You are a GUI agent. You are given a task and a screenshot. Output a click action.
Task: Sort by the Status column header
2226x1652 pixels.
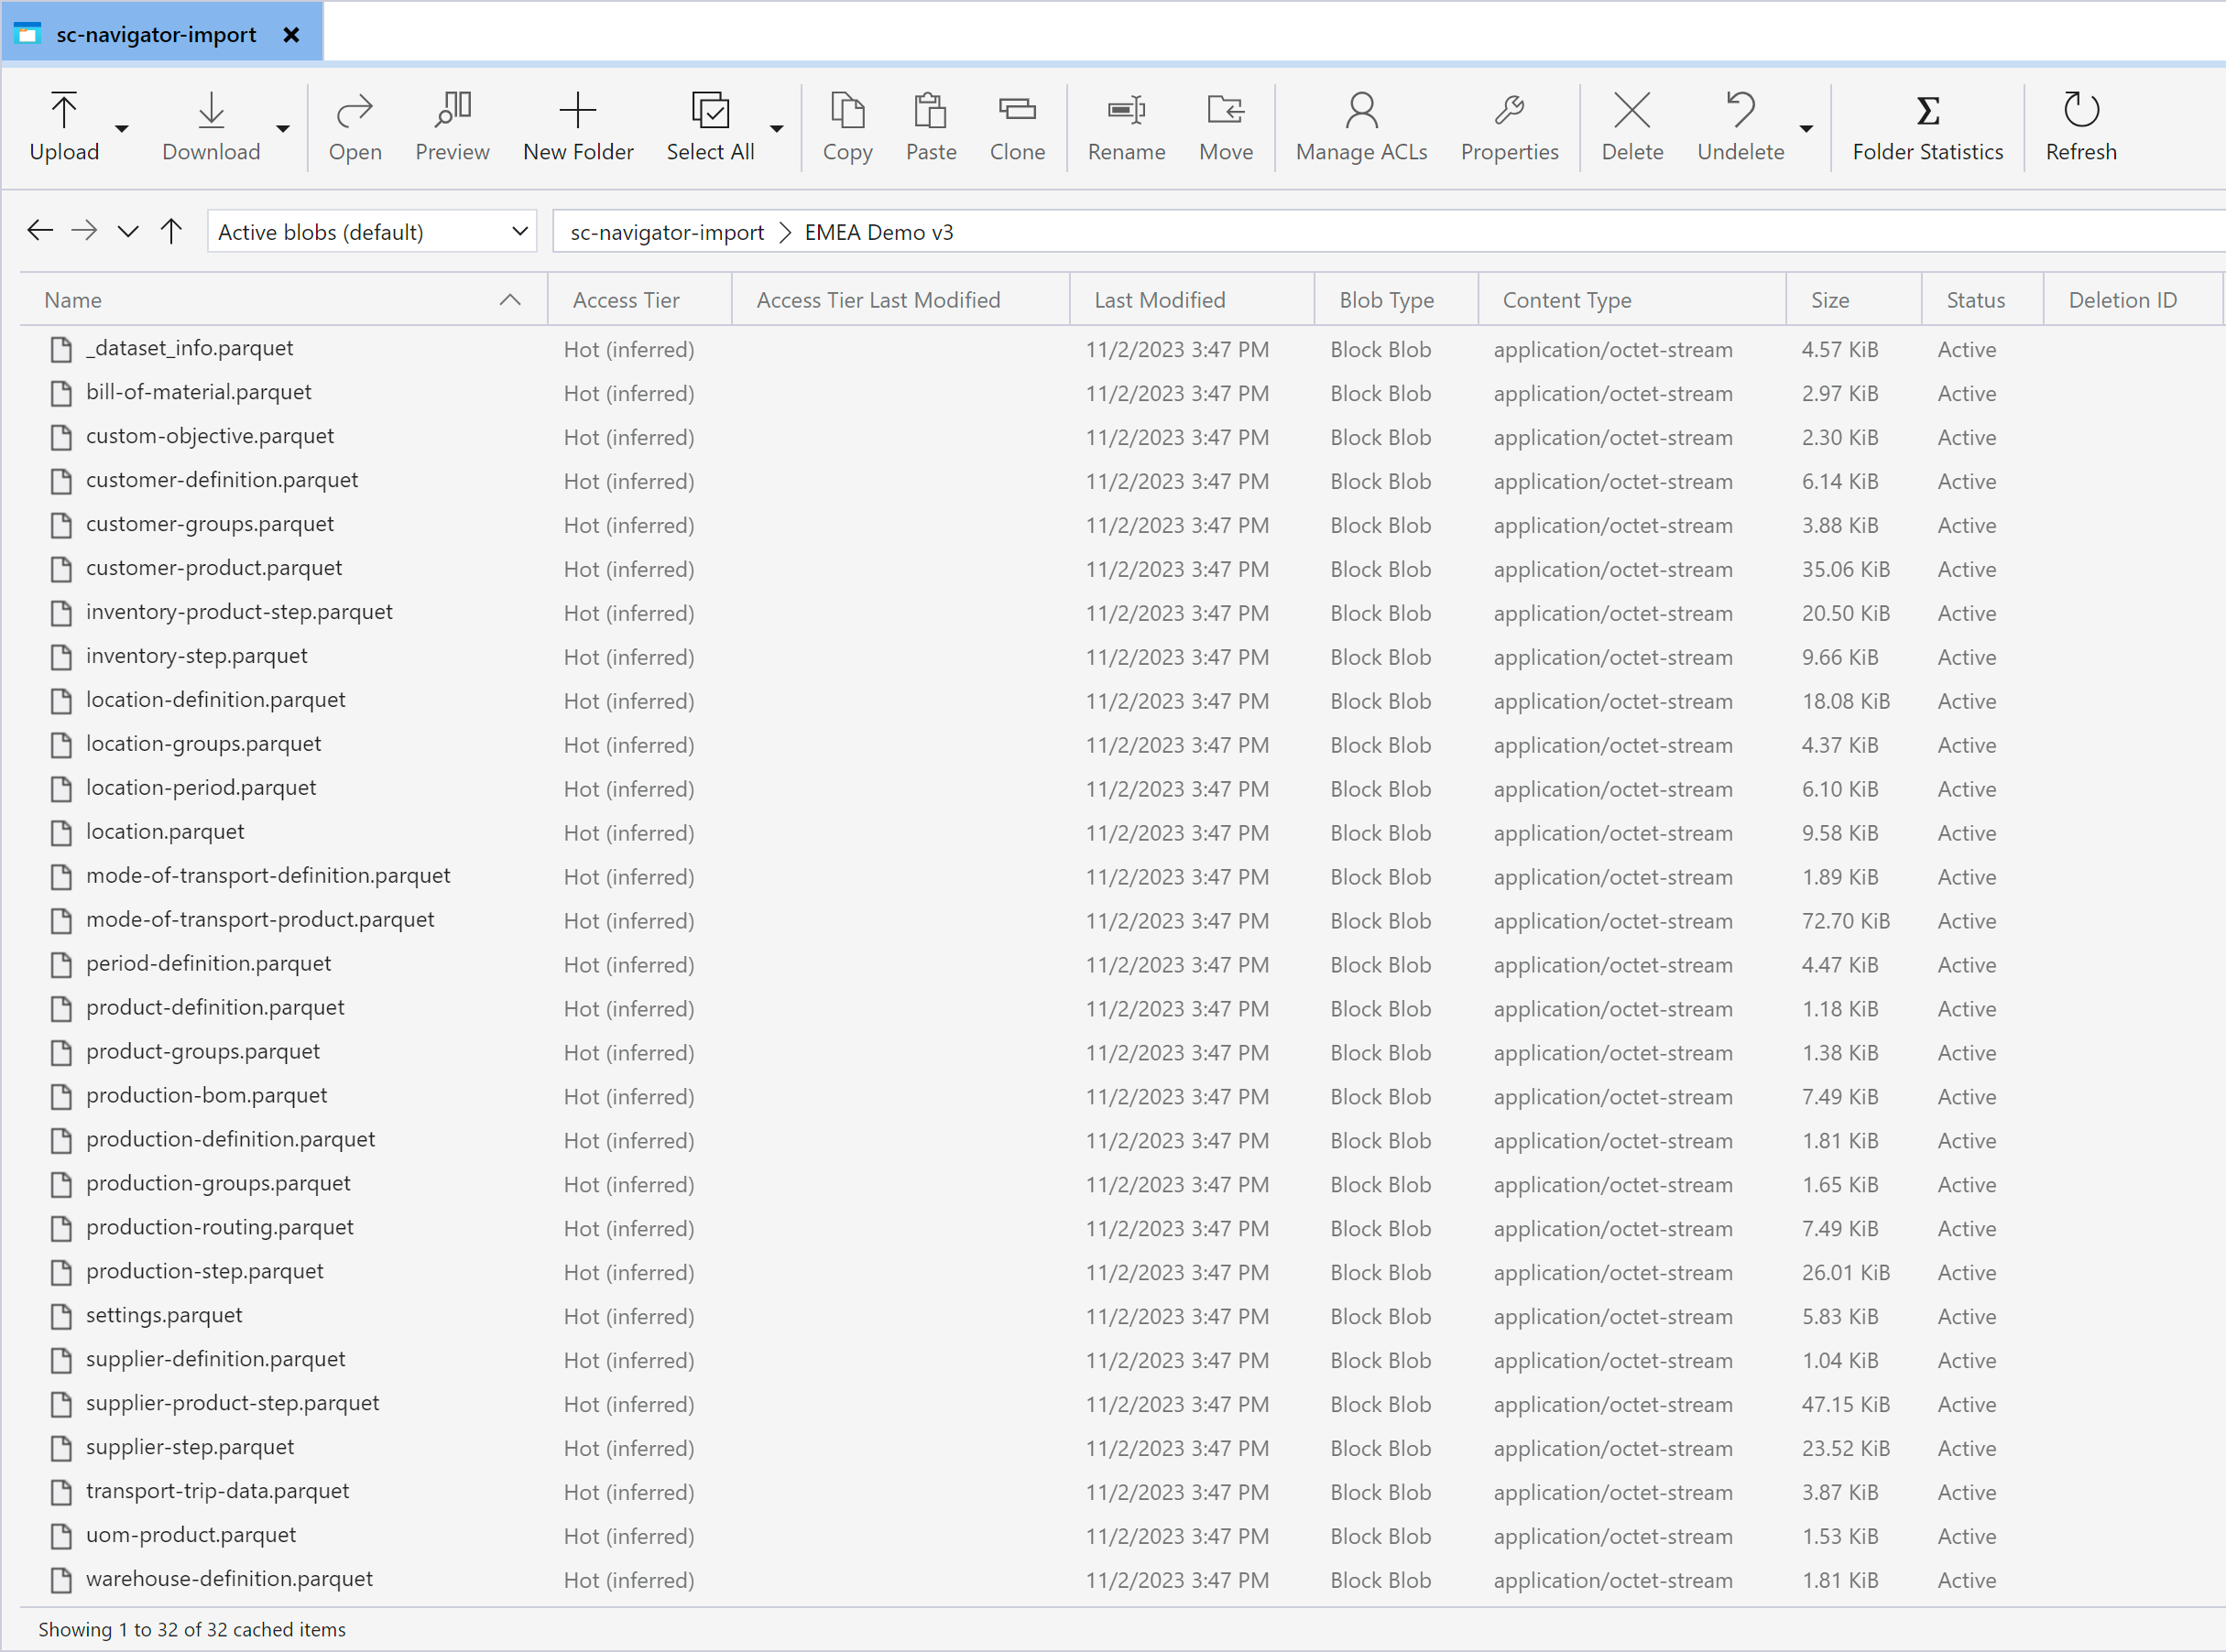coord(1982,300)
